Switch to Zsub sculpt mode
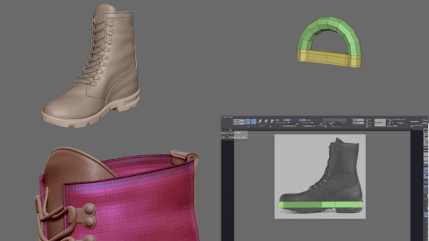The height and width of the screenshot is (241, 429). [x=309, y=120]
